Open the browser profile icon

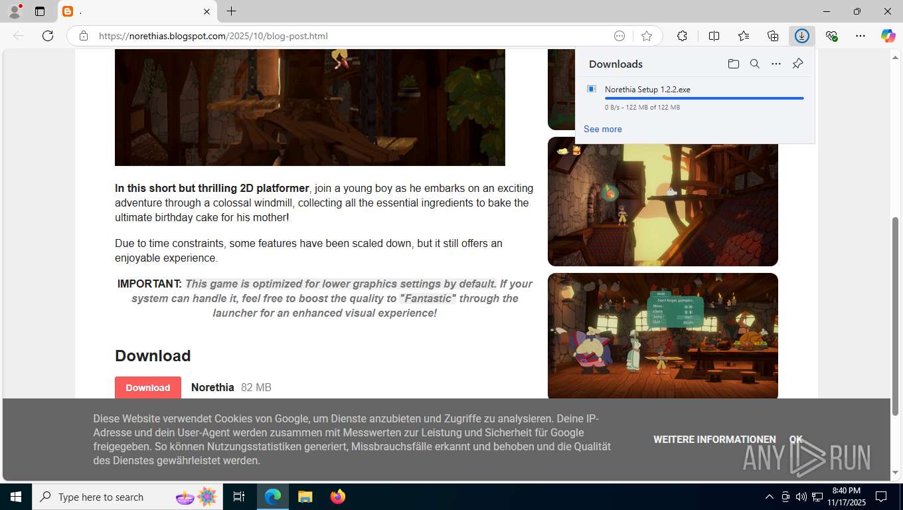(14, 11)
